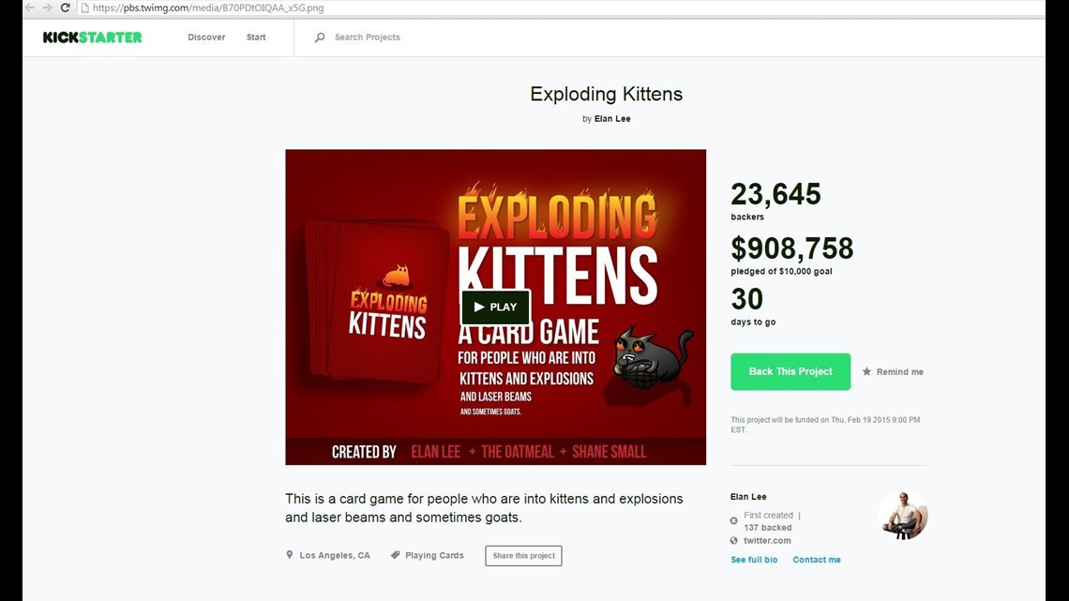Click the Back This Project button

tap(790, 371)
